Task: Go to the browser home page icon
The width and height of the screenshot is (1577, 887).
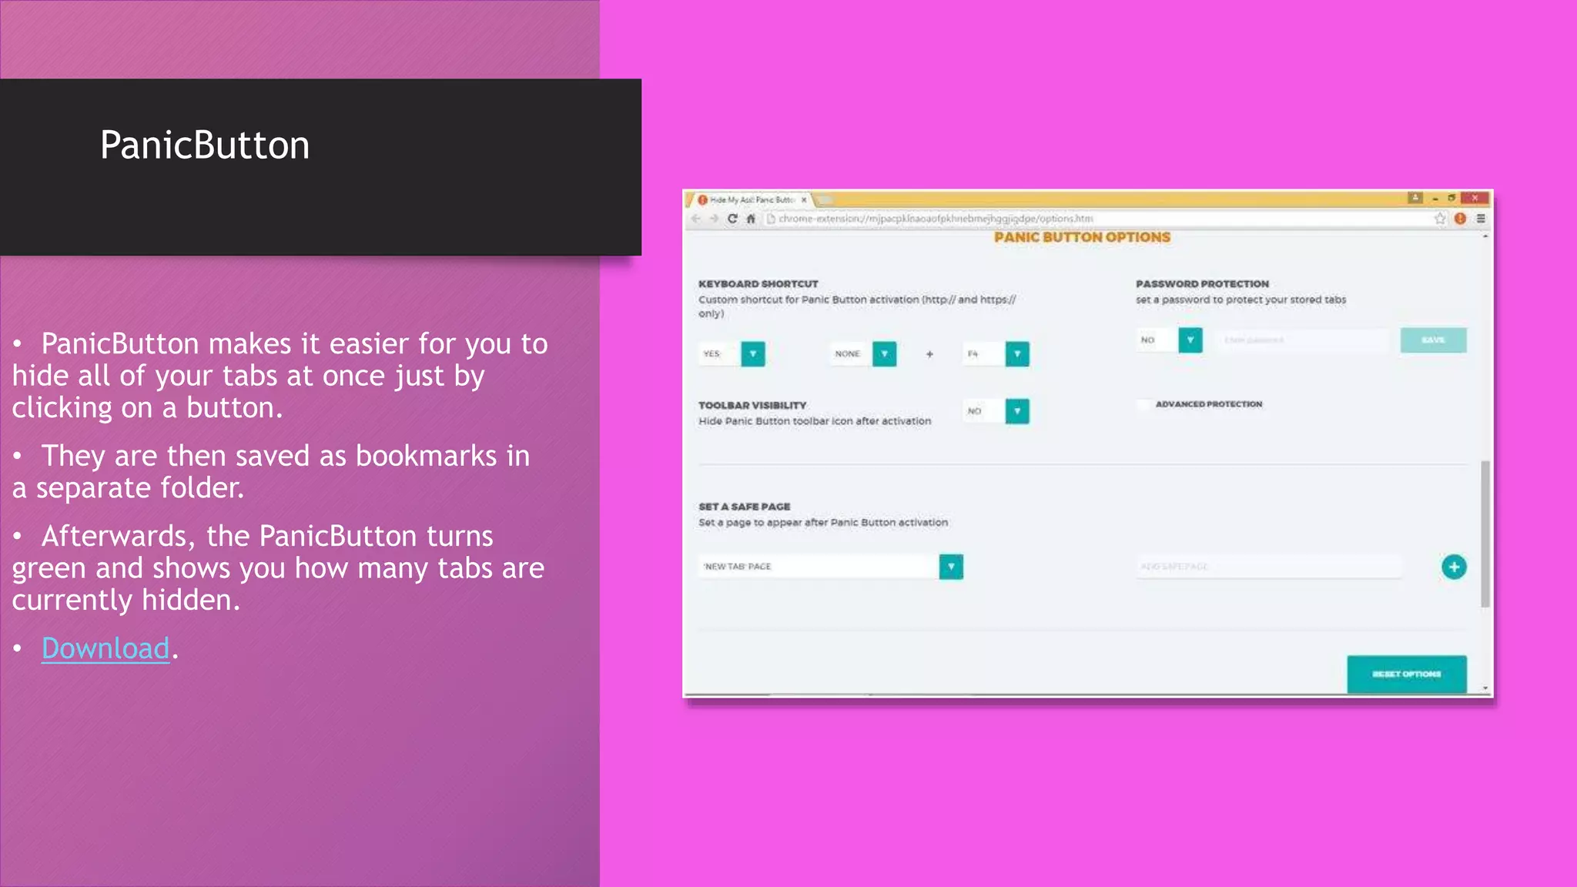Action: [x=751, y=219]
